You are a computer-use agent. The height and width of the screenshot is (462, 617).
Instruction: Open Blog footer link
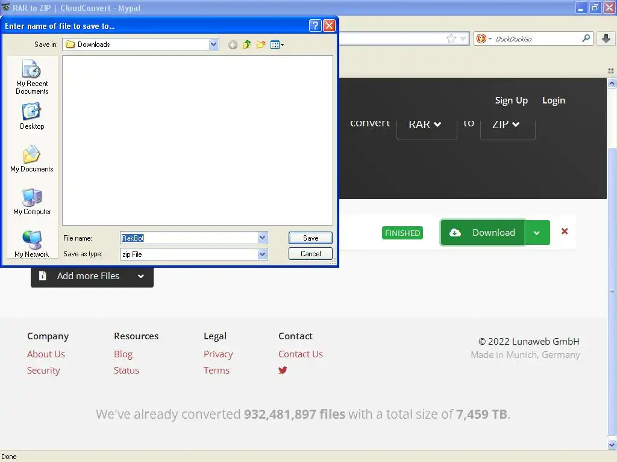pos(123,354)
